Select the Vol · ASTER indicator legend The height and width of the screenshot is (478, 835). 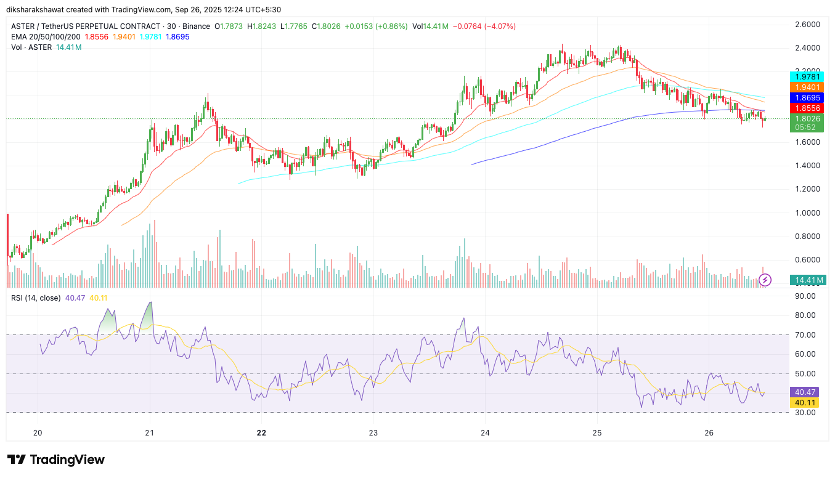tap(32, 47)
